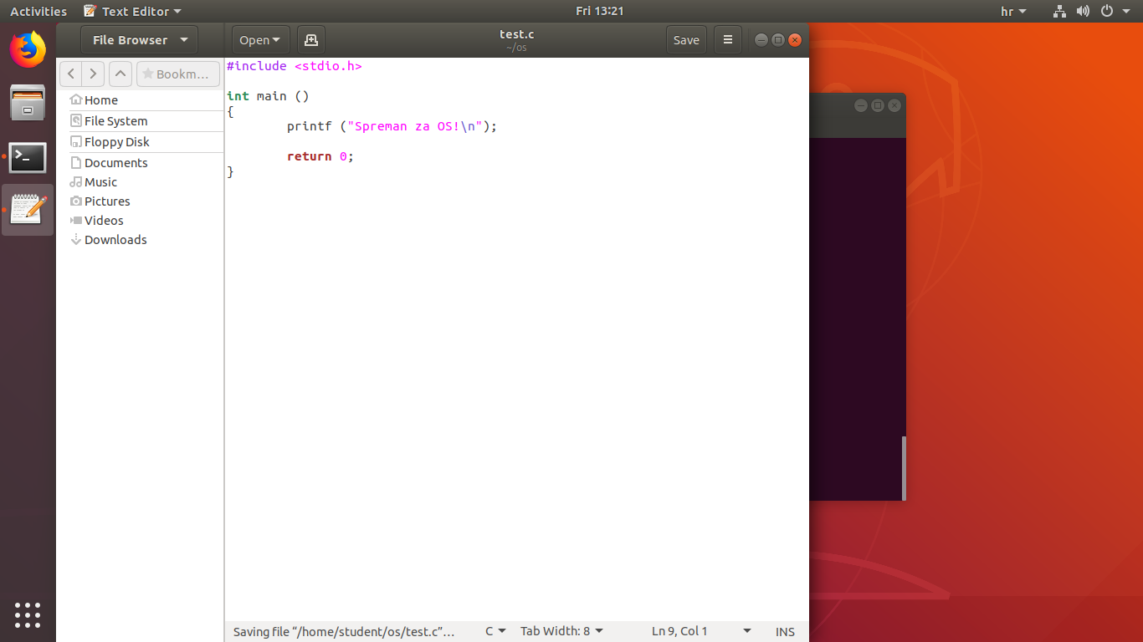Click the terminal window's scrollbar
1143x642 pixels.
(x=904, y=467)
